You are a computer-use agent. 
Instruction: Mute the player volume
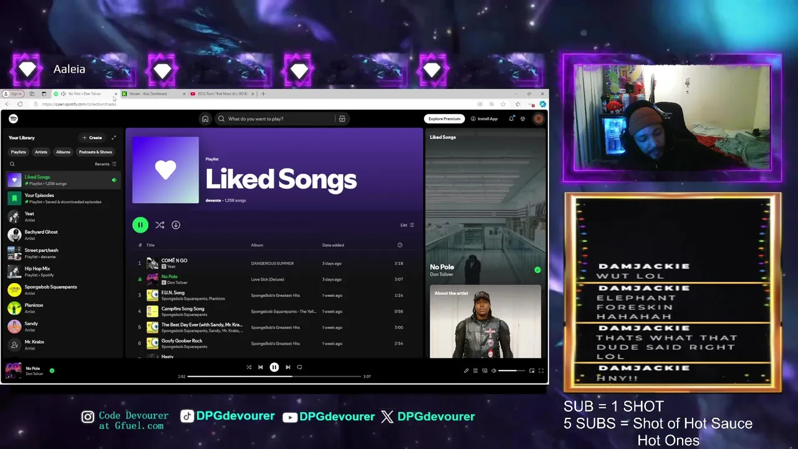click(493, 370)
